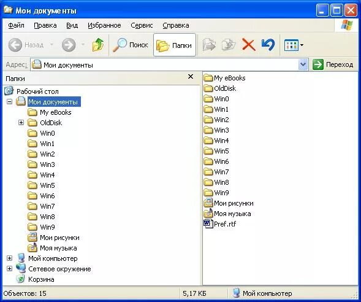Screen dimensions: 361x302
Task: Select Win9 name in file list
Action: click(221, 193)
